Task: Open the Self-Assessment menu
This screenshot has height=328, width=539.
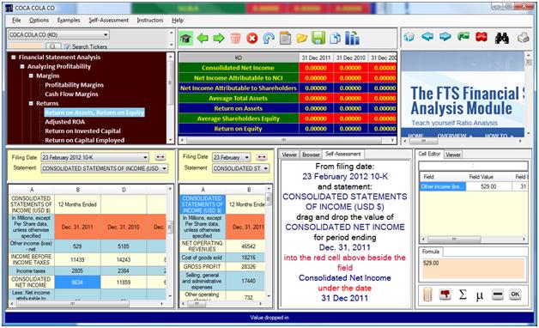Action: pos(109,21)
